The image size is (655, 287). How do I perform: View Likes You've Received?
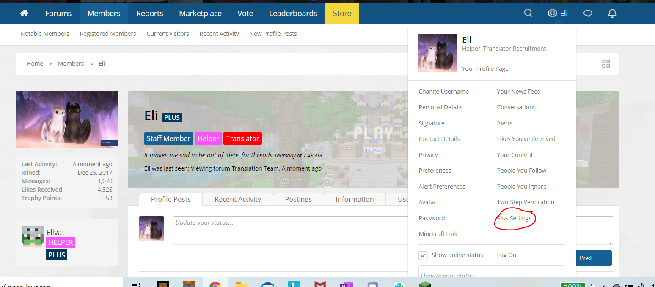coord(526,139)
